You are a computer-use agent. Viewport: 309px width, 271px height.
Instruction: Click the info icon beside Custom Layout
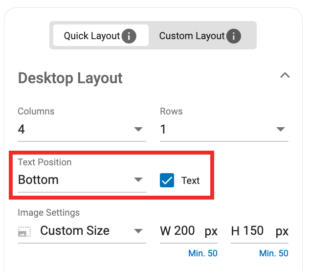[234, 36]
